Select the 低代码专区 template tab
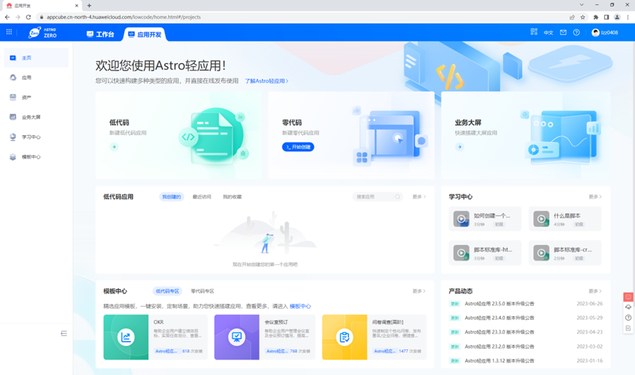635x375 pixels. (x=168, y=291)
